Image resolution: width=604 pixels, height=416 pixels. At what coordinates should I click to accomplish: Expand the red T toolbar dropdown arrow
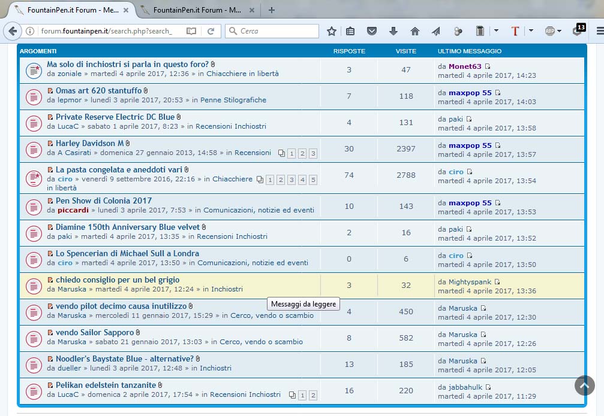530,31
